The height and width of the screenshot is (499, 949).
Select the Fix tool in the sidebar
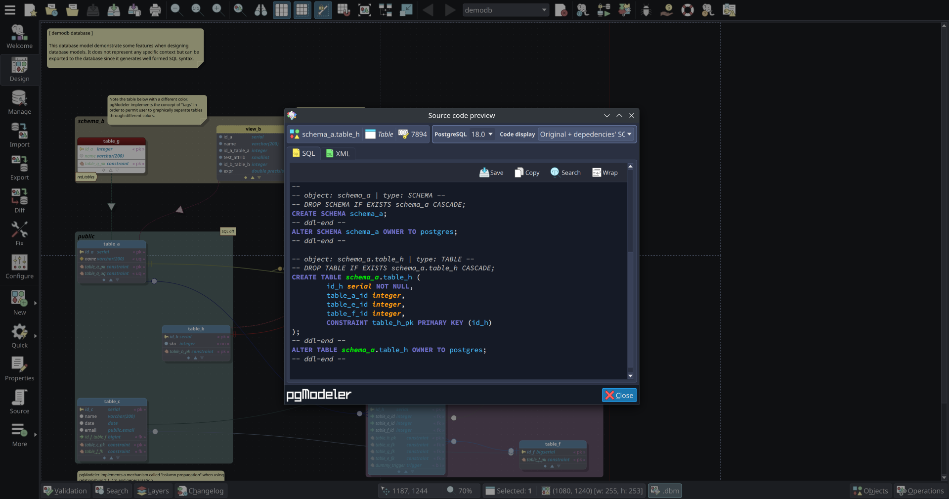[19, 232]
